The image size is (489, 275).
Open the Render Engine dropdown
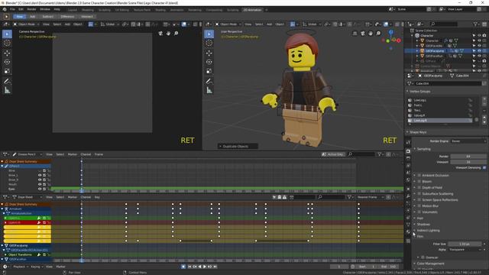(468, 141)
